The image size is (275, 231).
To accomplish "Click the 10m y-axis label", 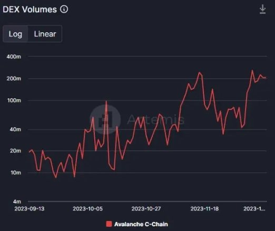I will tap(16, 173).
